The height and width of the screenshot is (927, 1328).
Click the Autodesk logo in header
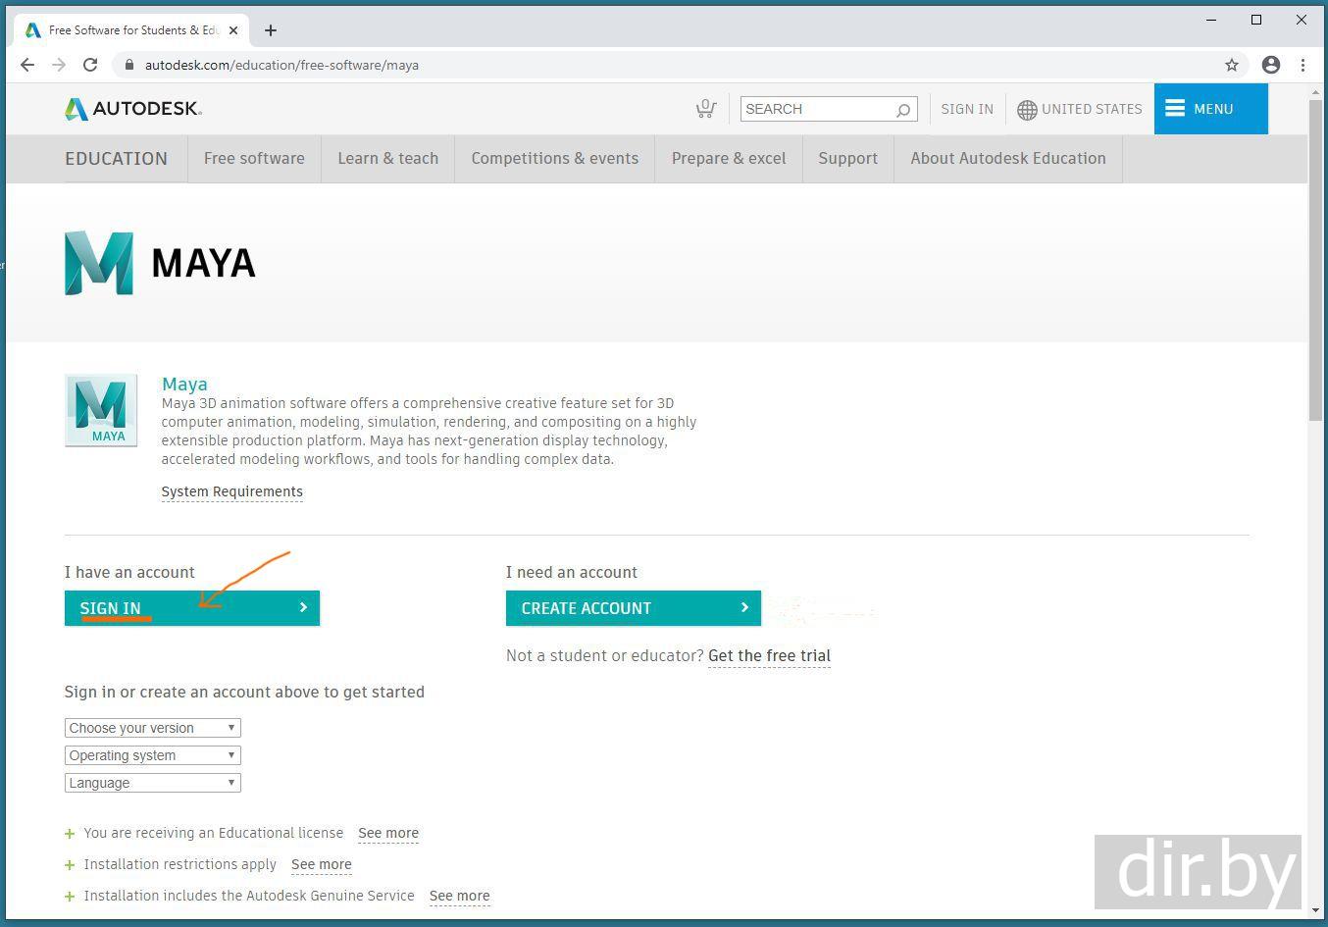tap(133, 109)
